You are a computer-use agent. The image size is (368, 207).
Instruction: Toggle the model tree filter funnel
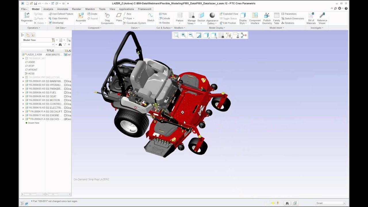click(x=65, y=45)
